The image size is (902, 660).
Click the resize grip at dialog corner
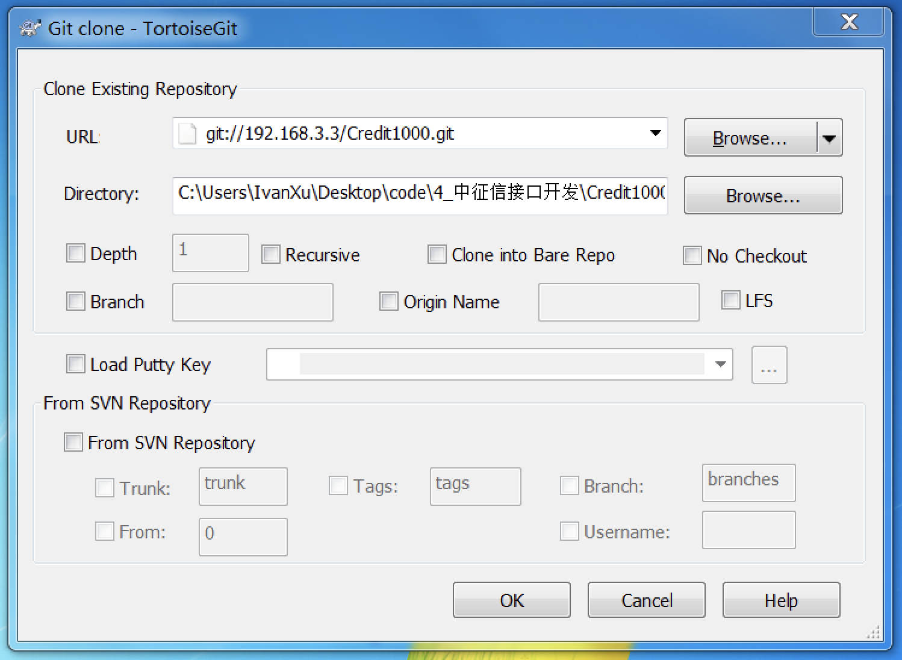(x=873, y=632)
